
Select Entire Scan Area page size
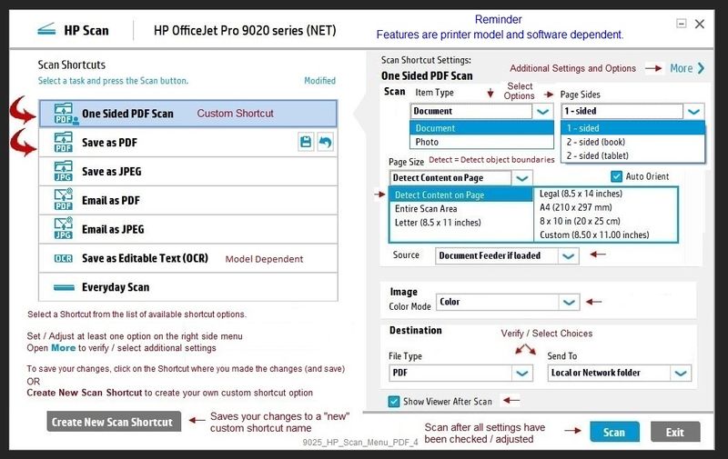click(461, 209)
